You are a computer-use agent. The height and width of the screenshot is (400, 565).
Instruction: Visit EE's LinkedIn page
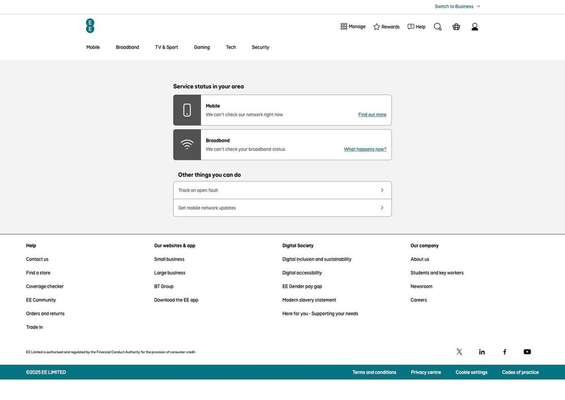point(482,352)
